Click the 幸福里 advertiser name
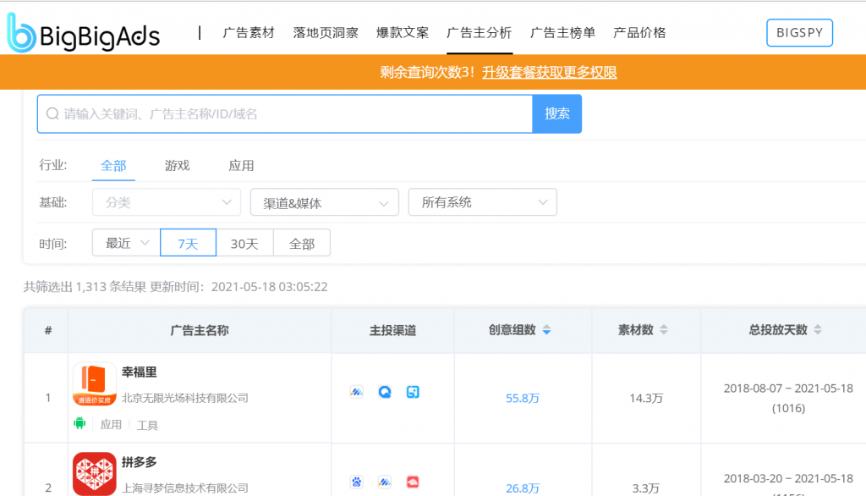This screenshot has height=496, width=866. (x=140, y=372)
